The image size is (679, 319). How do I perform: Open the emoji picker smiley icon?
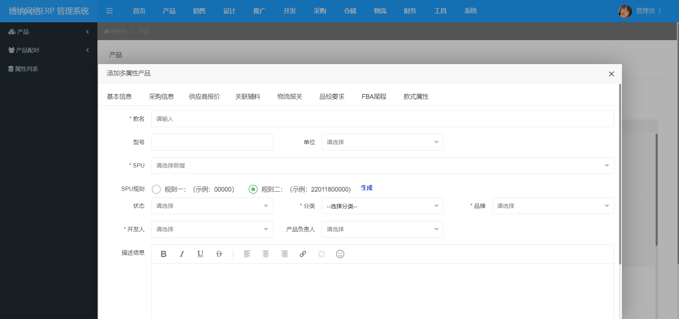click(x=340, y=254)
